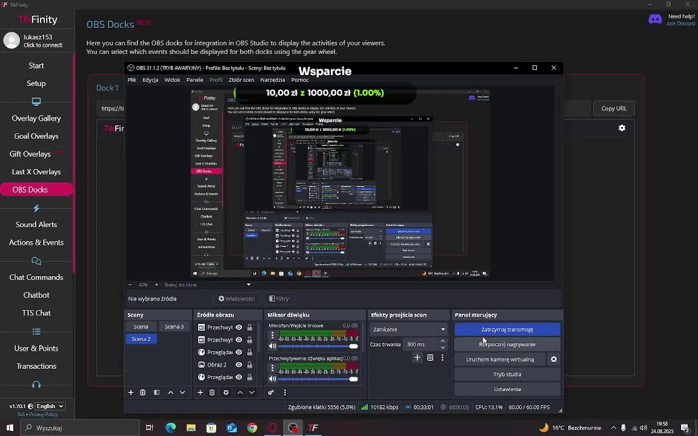
Task: Move source down in Źródła obrazu toolbar
Action: click(252, 392)
